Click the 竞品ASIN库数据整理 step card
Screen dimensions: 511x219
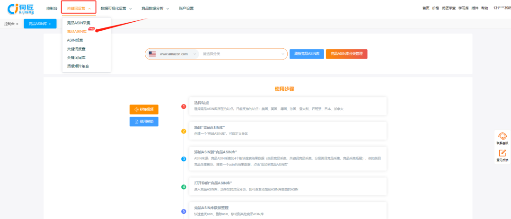point(288,210)
